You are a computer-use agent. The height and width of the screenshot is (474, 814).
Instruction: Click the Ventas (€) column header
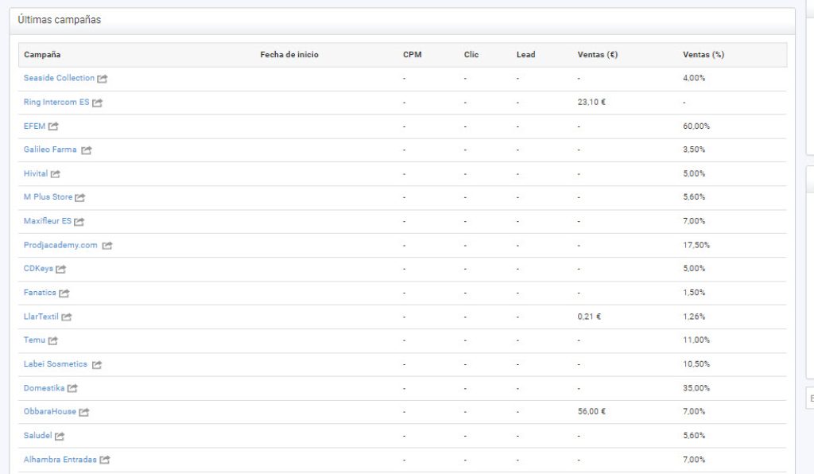tap(598, 55)
